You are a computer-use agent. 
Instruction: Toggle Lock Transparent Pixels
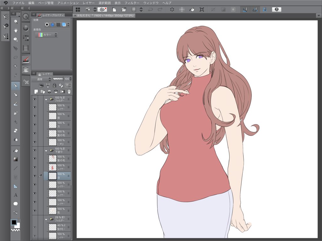point(61,85)
